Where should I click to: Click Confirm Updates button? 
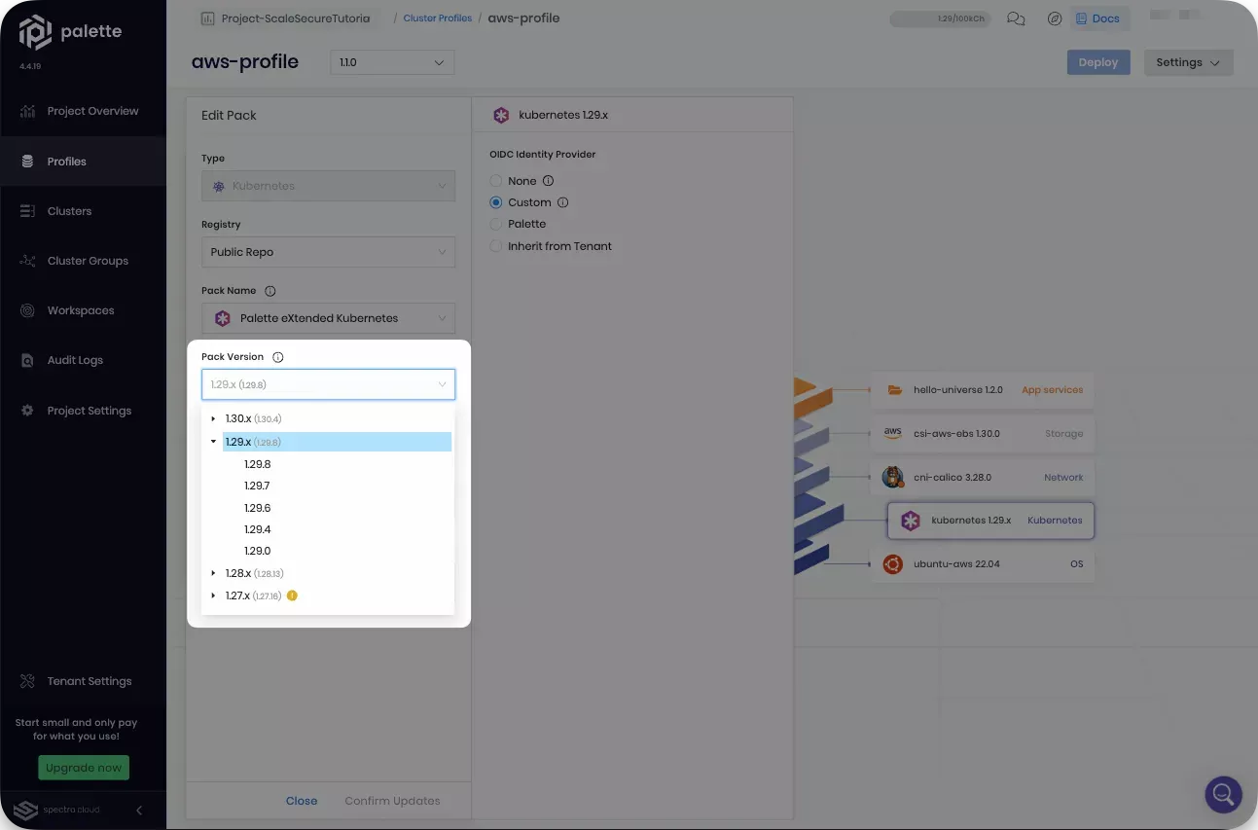point(392,800)
